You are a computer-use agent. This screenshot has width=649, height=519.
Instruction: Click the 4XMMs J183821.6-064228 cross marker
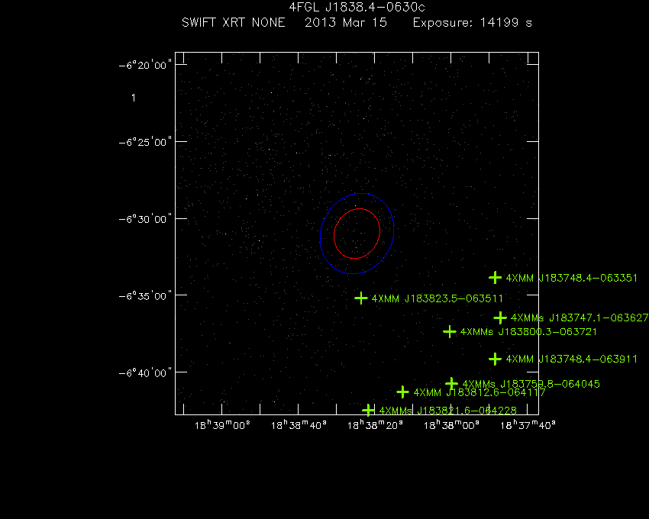point(369,410)
